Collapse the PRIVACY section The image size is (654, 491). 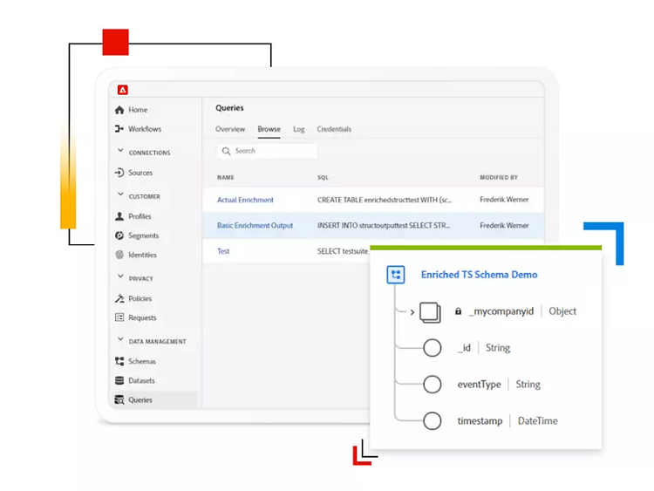(120, 276)
